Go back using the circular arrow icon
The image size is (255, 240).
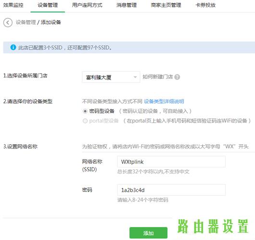(8, 23)
